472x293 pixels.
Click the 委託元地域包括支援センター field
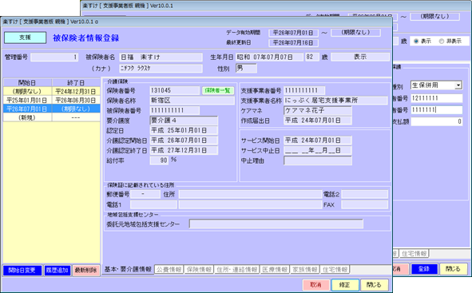coord(276,224)
